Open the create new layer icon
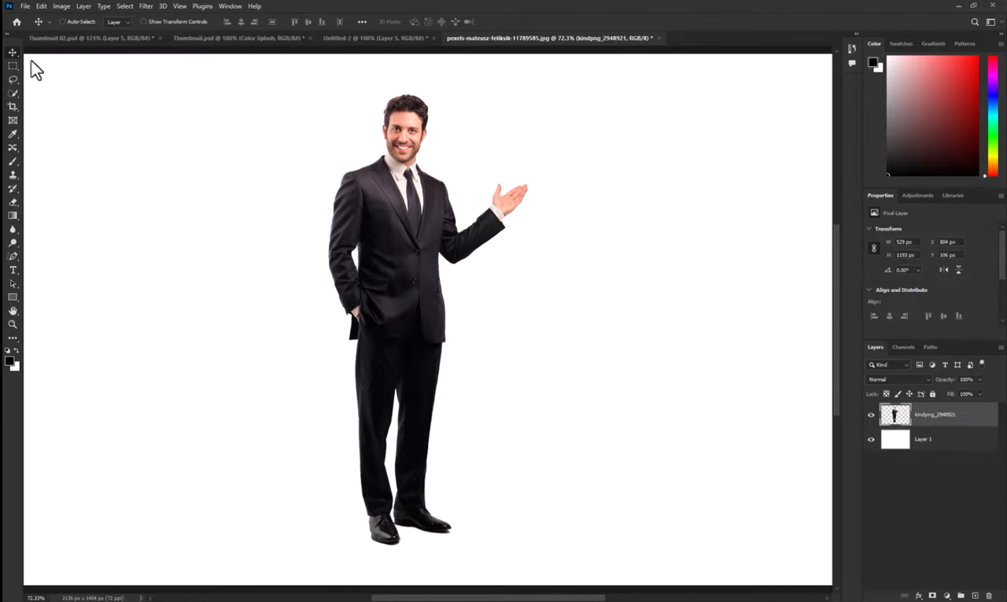The width and height of the screenshot is (1007, 602). click(976, 596)
